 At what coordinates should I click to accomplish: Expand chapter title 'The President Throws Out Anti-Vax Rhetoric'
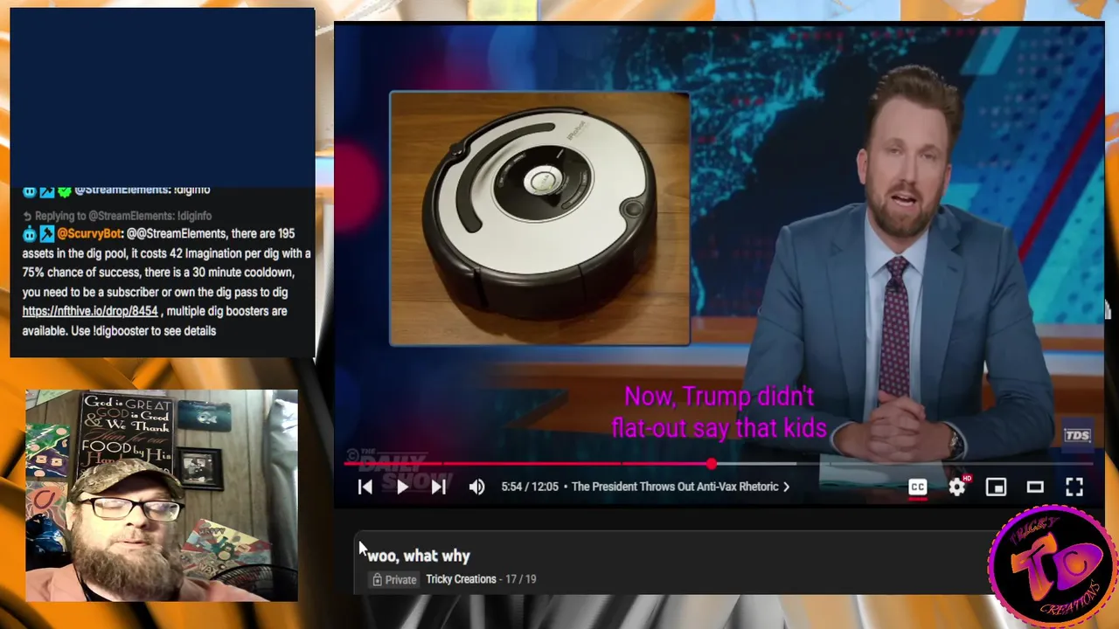point(680,487)
